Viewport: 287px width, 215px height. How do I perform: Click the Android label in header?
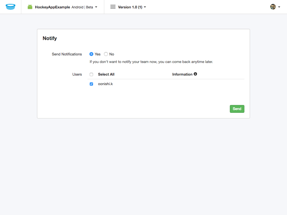point(77,7)
